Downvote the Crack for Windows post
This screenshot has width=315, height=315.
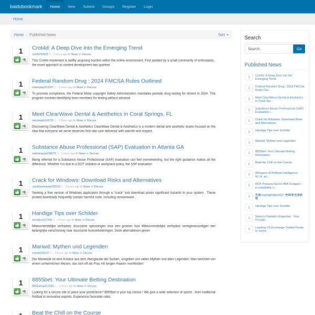pos(24,192)
